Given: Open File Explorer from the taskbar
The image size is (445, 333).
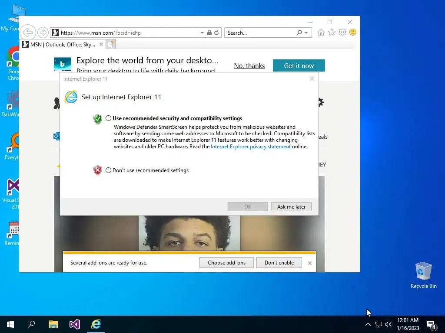Looking at the screenshot, I should pos(53,324).
